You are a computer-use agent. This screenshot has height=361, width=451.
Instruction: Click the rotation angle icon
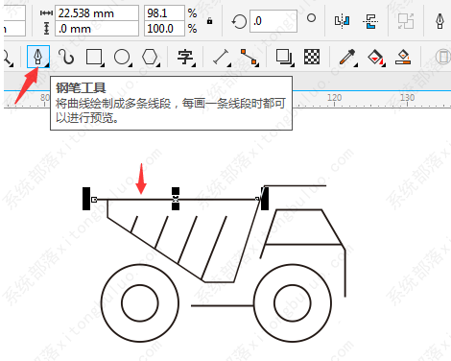[x=239, y=21]
